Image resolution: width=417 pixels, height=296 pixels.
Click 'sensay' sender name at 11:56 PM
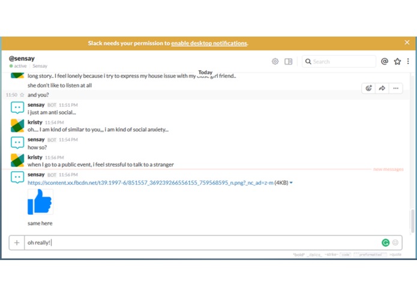click(36, 174)
